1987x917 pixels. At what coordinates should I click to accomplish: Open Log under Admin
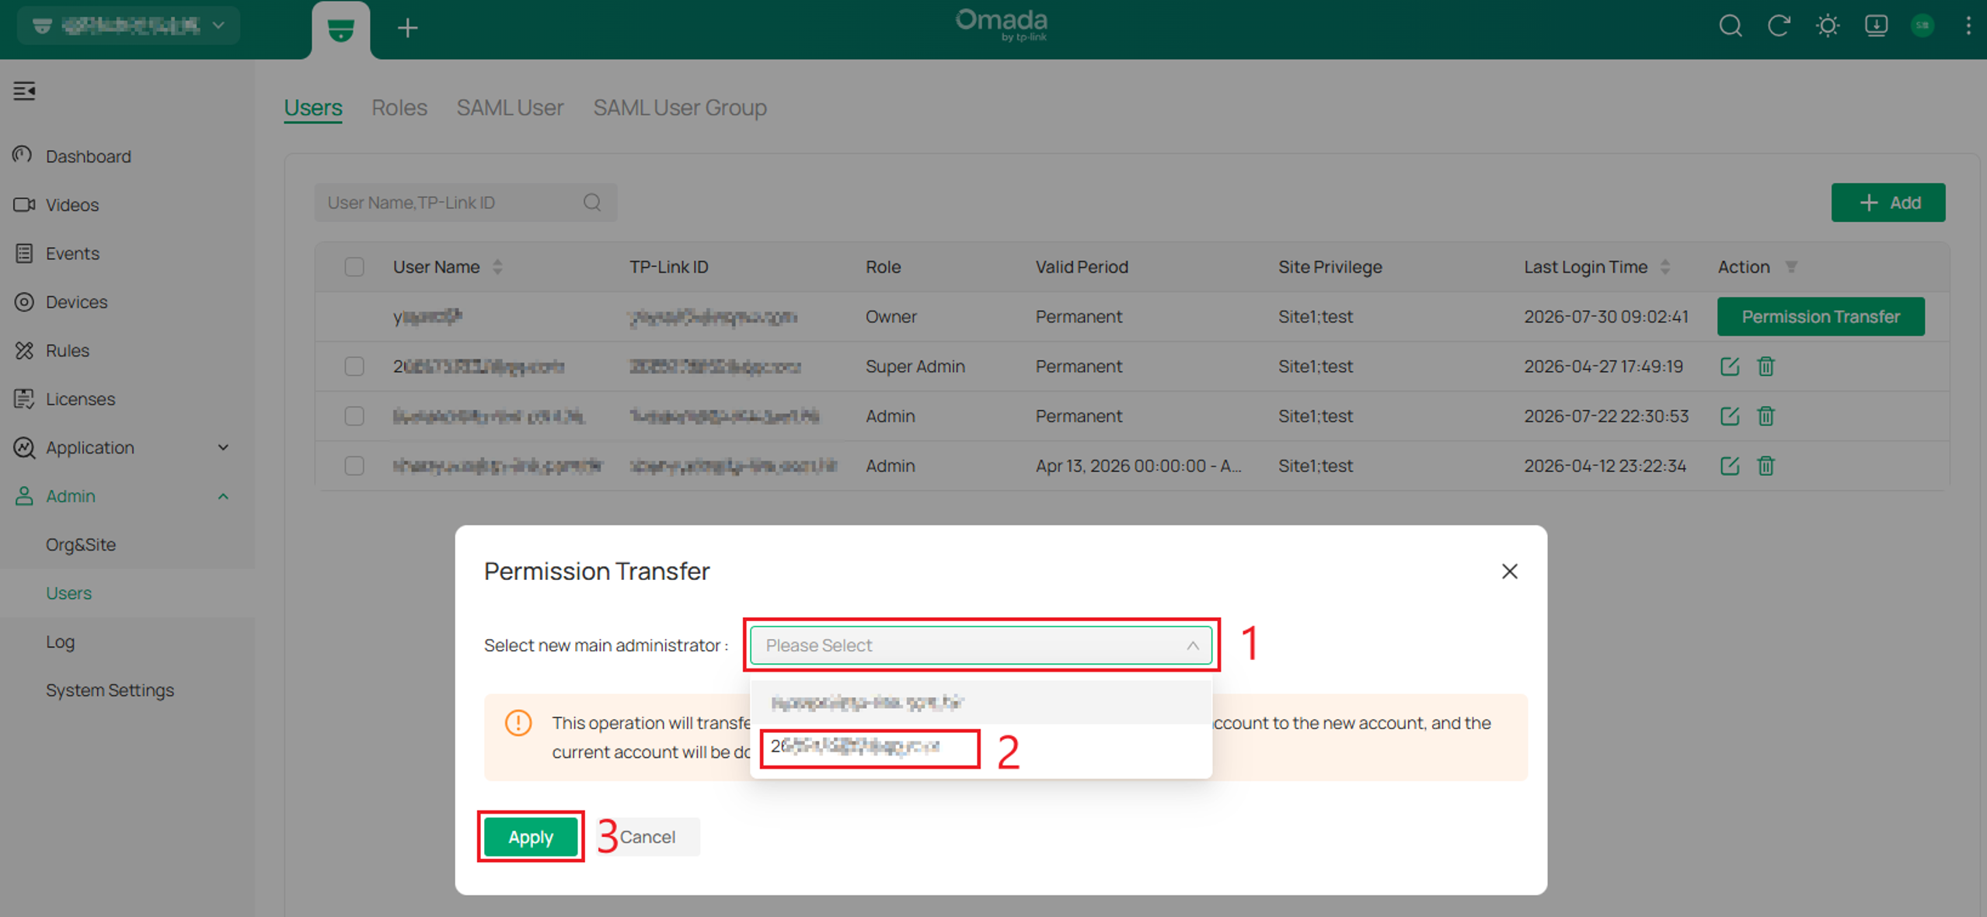pos(60,642)
